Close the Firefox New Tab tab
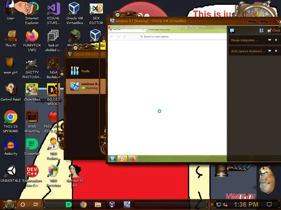 [x=143, y=29]
